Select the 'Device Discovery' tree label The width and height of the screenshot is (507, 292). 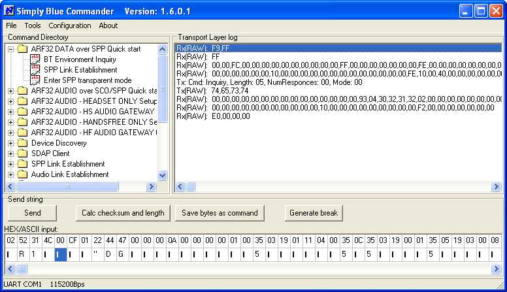[59, 143]
